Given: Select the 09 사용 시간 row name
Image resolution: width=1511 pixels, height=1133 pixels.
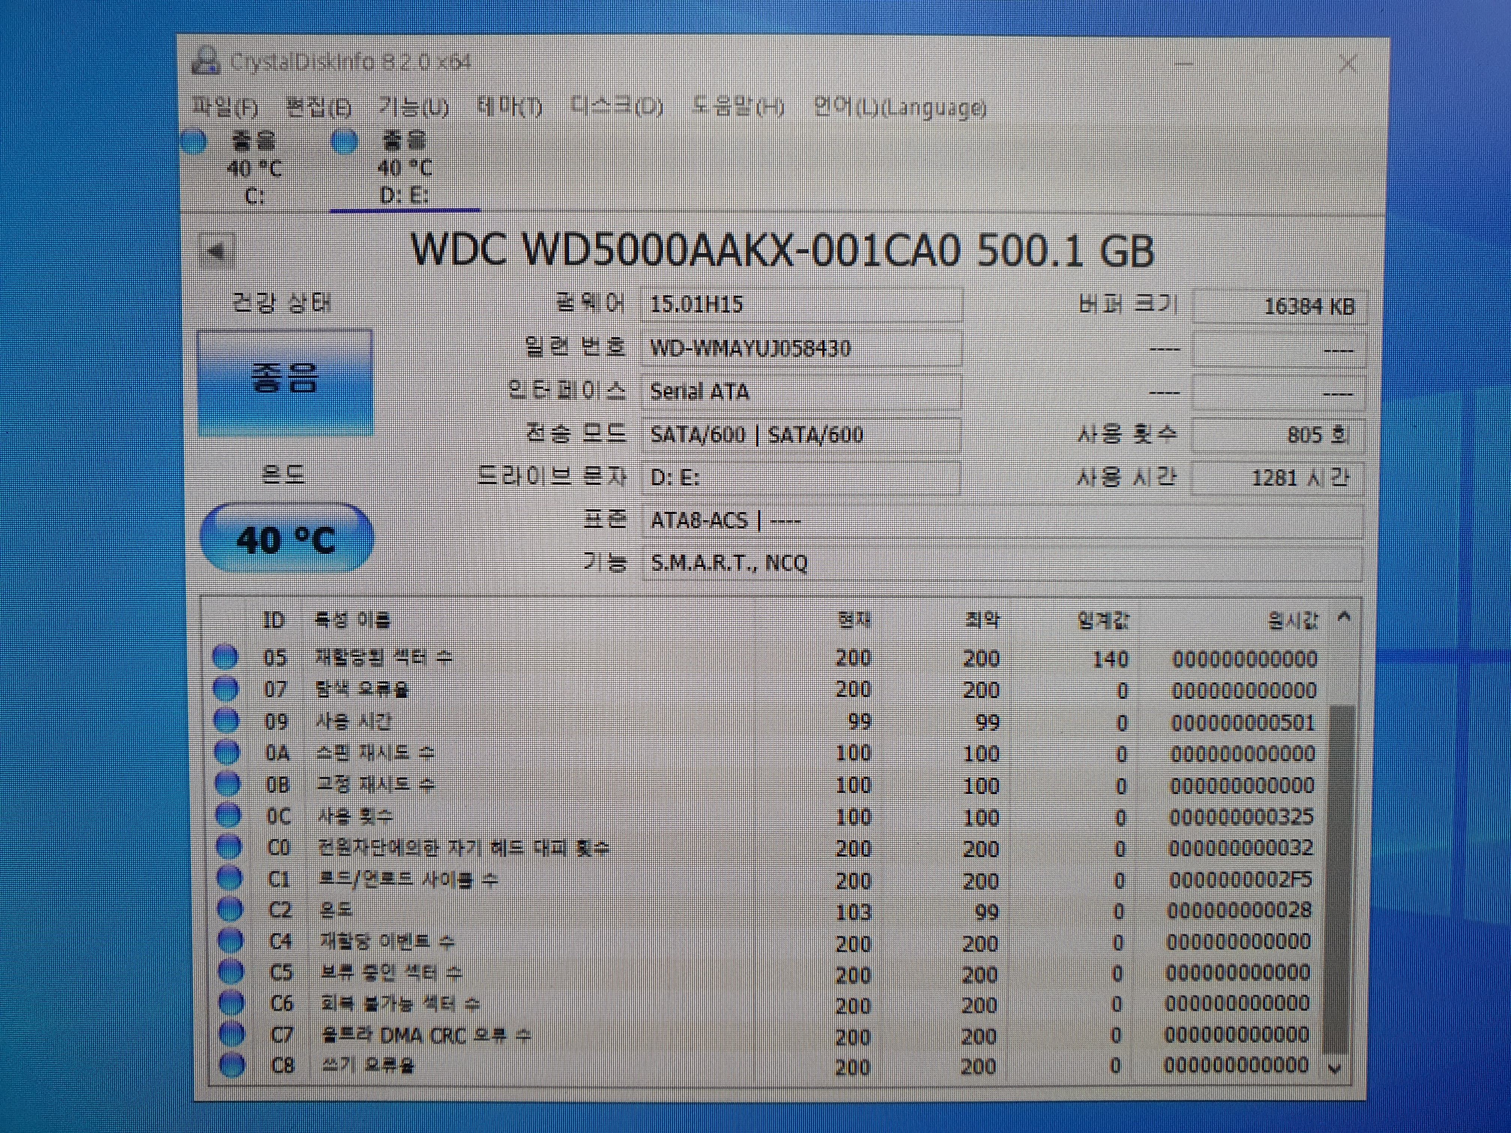Looking at the screenshot, I should pyautogui.click(x=354, y=721).
